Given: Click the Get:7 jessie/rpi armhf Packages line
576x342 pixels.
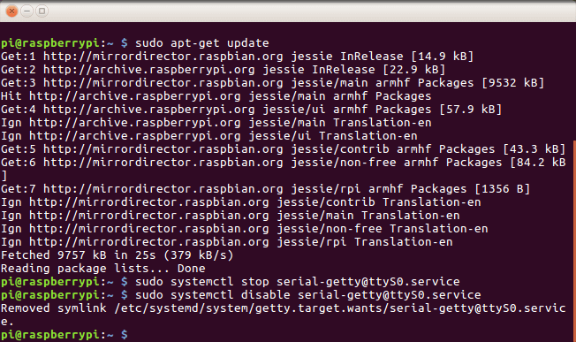Looking at the screenshot, I should [x=266, y=189].
